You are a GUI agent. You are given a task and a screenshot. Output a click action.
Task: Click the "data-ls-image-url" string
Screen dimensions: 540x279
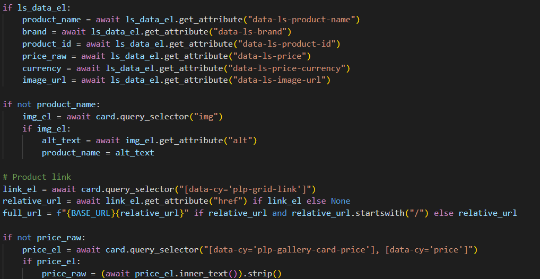pos(280,80)
